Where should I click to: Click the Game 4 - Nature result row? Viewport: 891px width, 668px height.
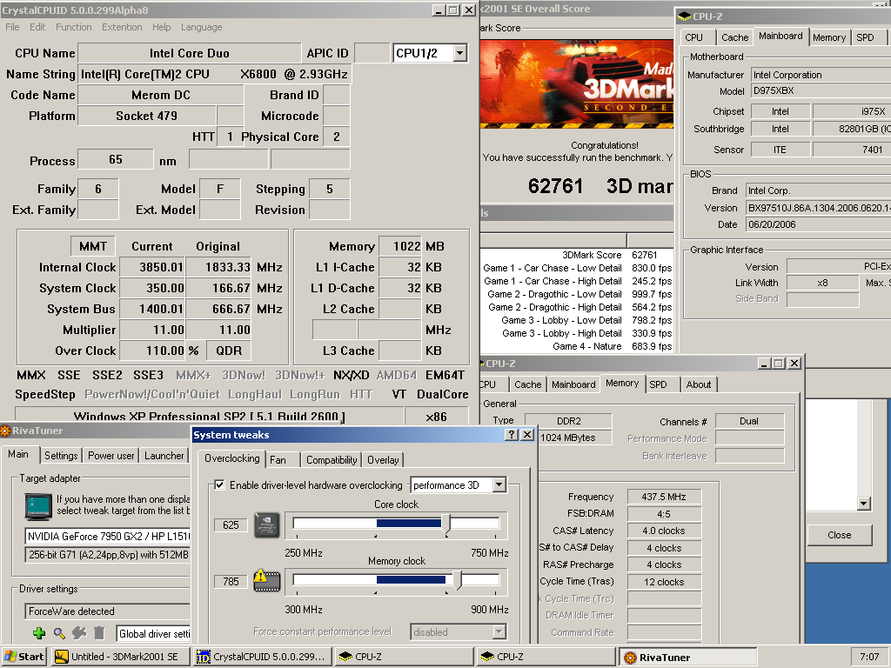tap(578, 346)
